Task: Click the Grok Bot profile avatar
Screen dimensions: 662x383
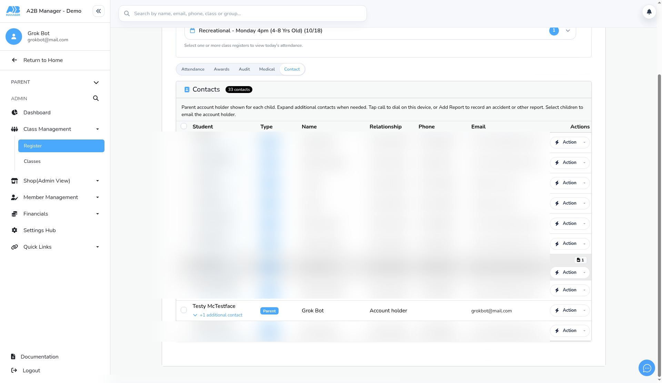Action: point(14,37)
